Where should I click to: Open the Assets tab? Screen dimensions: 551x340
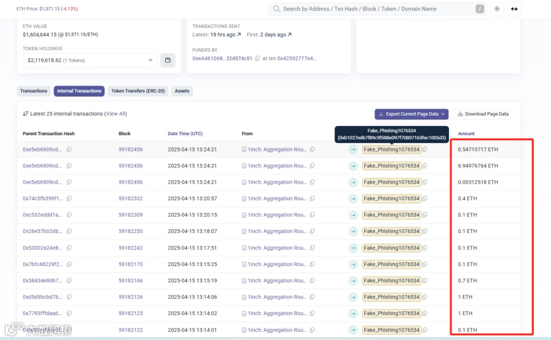[182, 91]
